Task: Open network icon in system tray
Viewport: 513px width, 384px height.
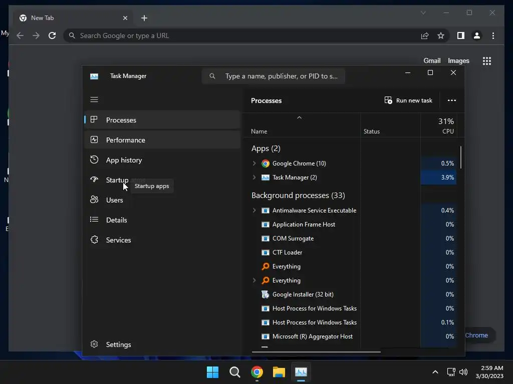Action: coord(451,372)
